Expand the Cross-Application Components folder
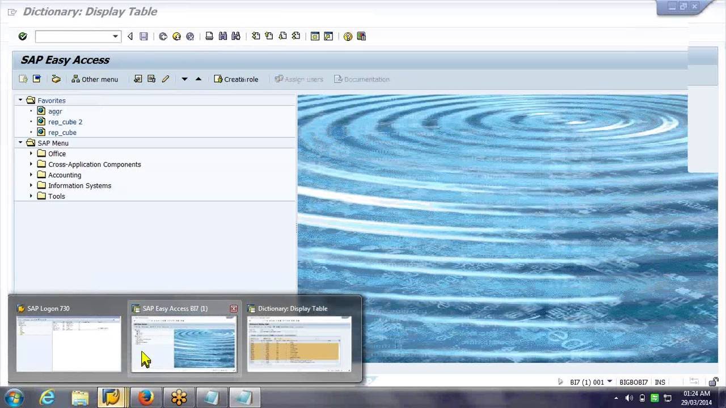The height and width of the screenshot is (408, 726). 31,164
